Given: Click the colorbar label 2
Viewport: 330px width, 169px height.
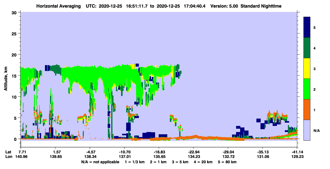Looking at the screenshot, I should pyautogui.click(x=314, y=89).
